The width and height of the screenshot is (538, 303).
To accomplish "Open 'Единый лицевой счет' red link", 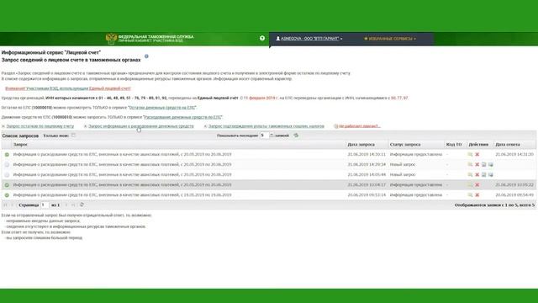I will point(110,88).
